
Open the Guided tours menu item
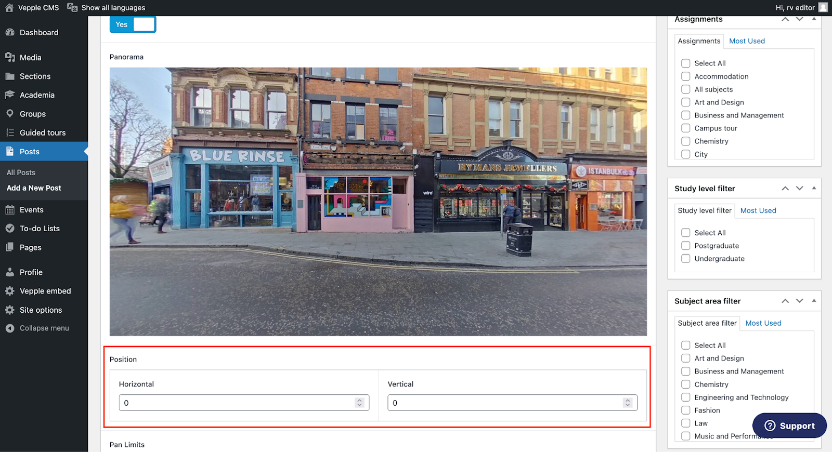coord(43,132)
